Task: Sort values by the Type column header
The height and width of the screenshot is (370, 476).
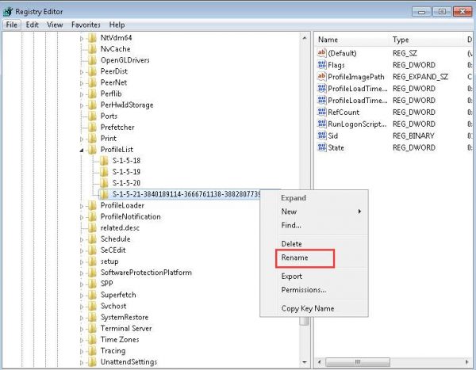Action: (x=427, y=40)
